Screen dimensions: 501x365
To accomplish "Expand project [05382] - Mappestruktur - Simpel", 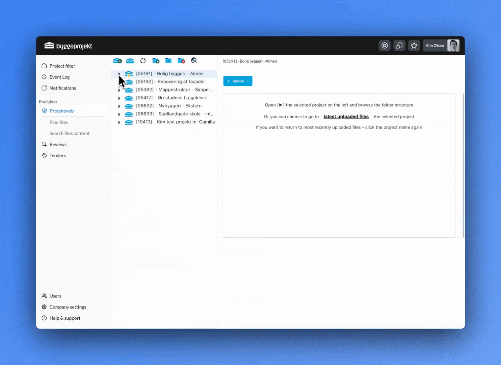I will click(120, 90).
